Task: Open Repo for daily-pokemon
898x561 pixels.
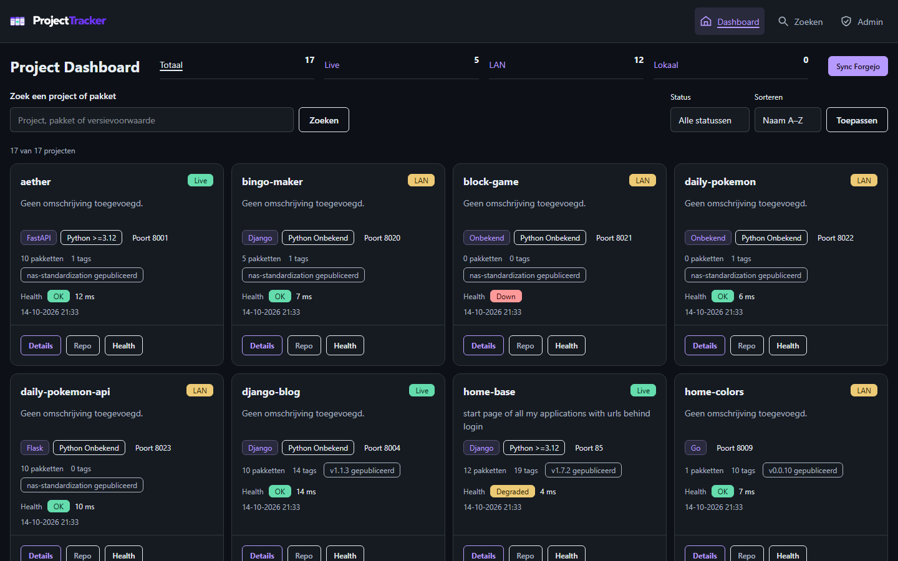Action: [x=746, y=345]
